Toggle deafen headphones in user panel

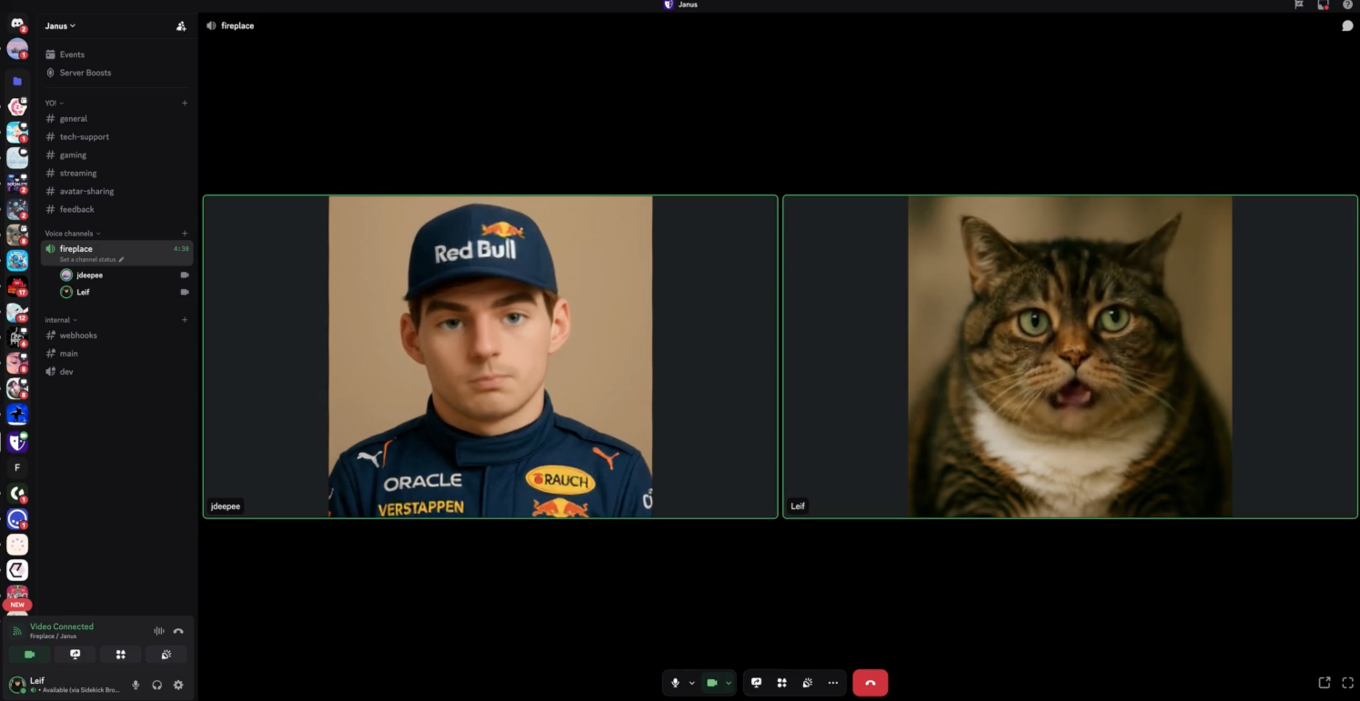[157, 685]
